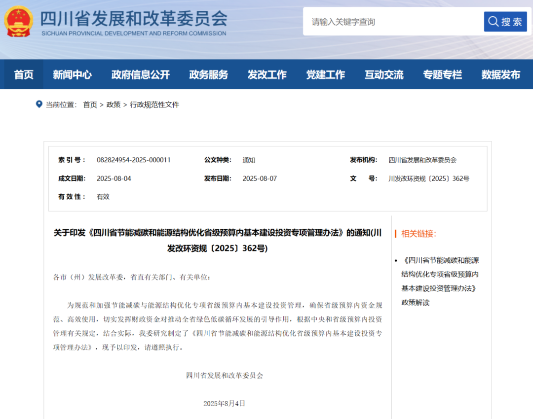This screenshot has width=533, height=419.
Task: Open the 发改工作 navigation item
Action: (x=267, y=74)
